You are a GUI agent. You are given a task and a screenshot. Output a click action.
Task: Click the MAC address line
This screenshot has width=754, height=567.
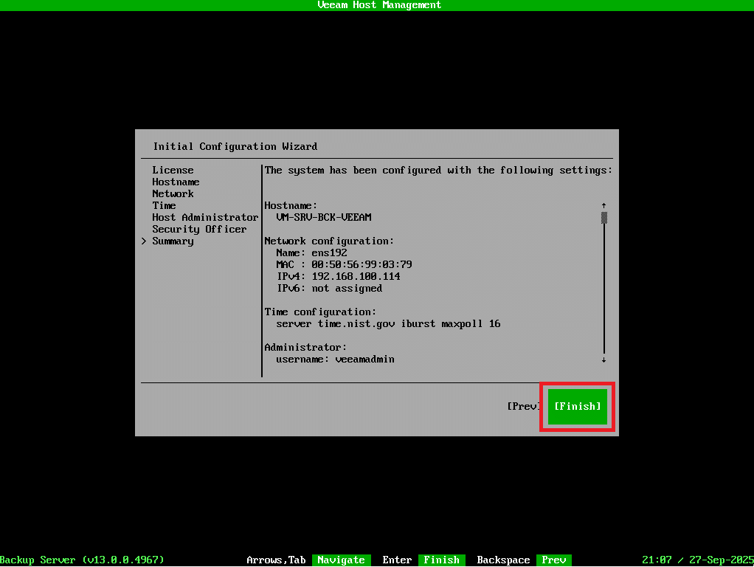[x=344, y=264]
